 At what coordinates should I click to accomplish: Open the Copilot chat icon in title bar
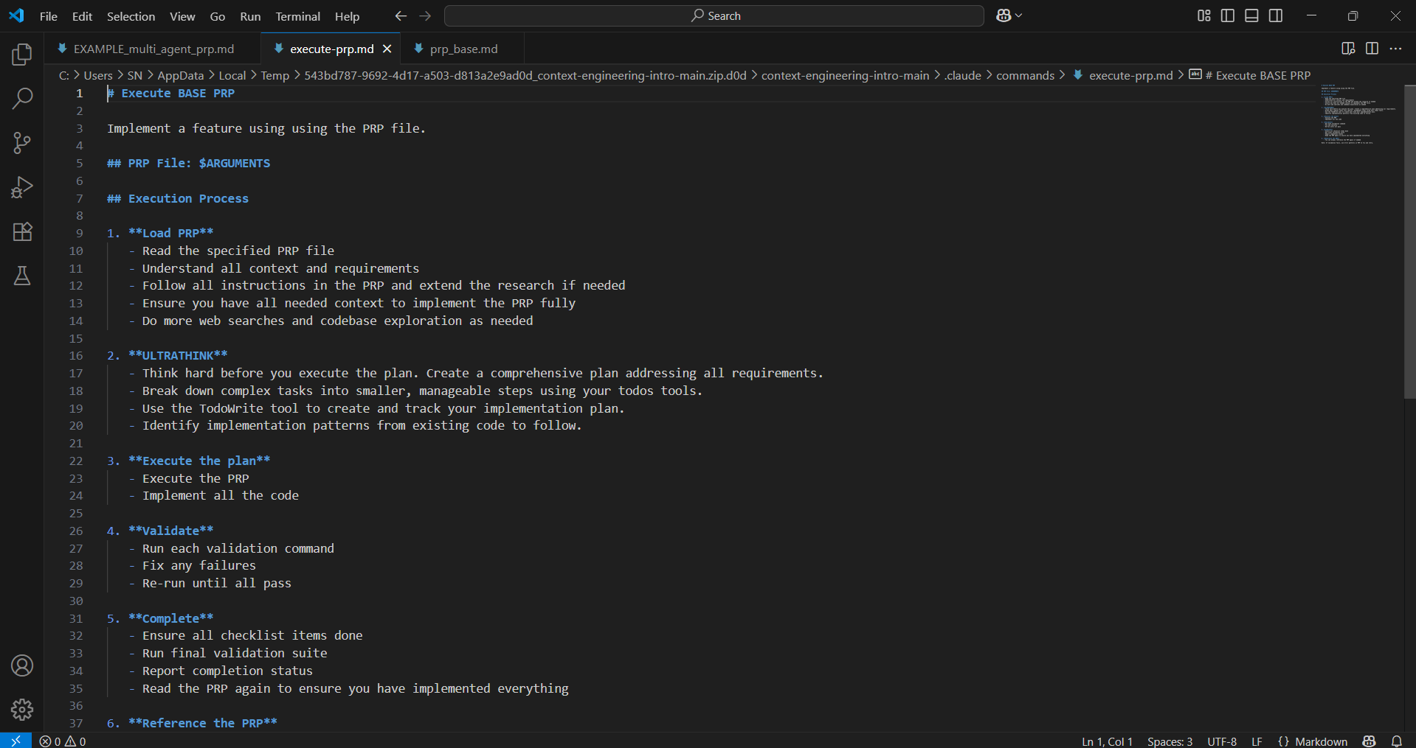pyautogui.click(x=1004, y=15)
